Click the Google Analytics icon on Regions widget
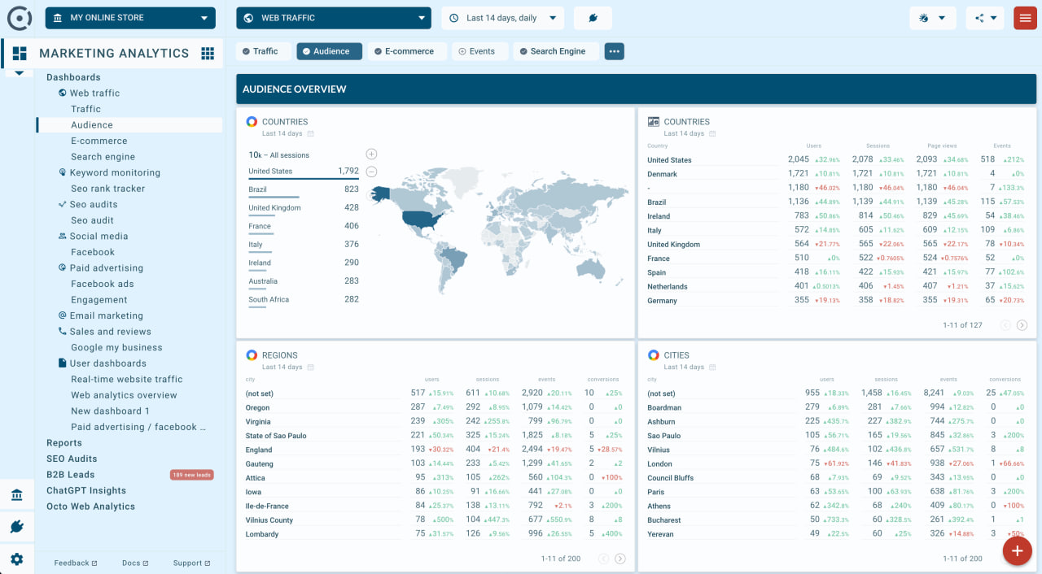 point(252,355)
